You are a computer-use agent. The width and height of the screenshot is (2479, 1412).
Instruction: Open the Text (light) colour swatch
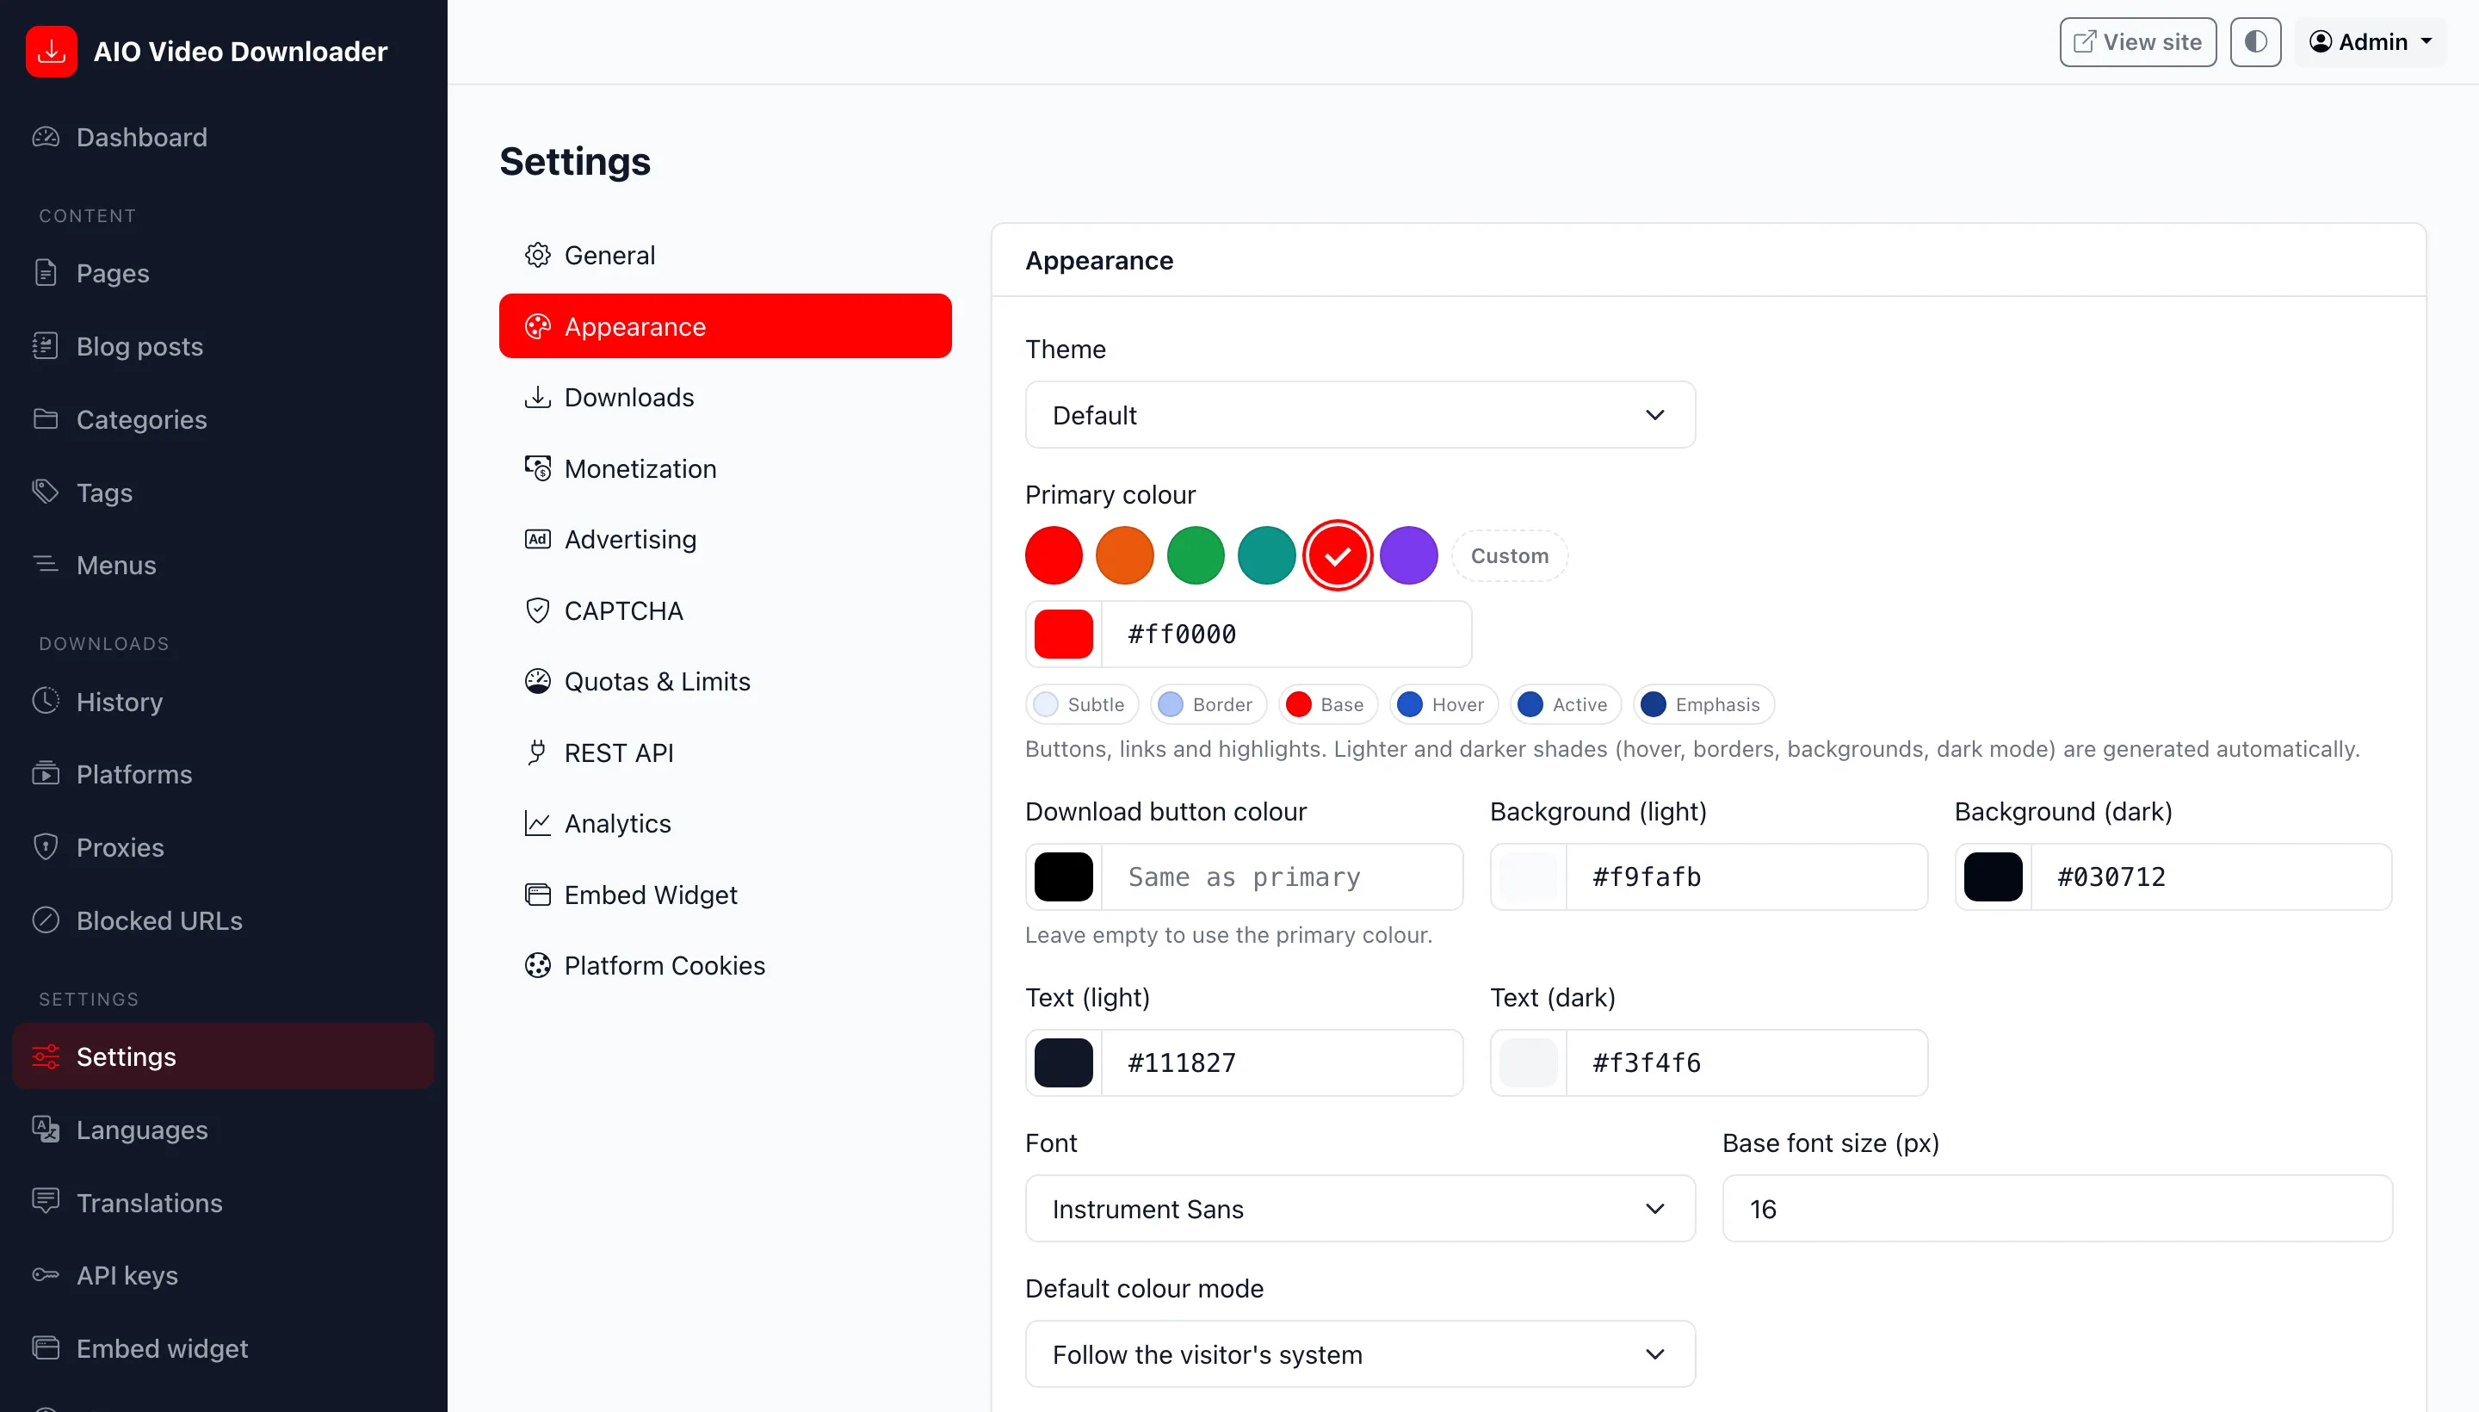pyautogui.click(x=1064, y=1063)
